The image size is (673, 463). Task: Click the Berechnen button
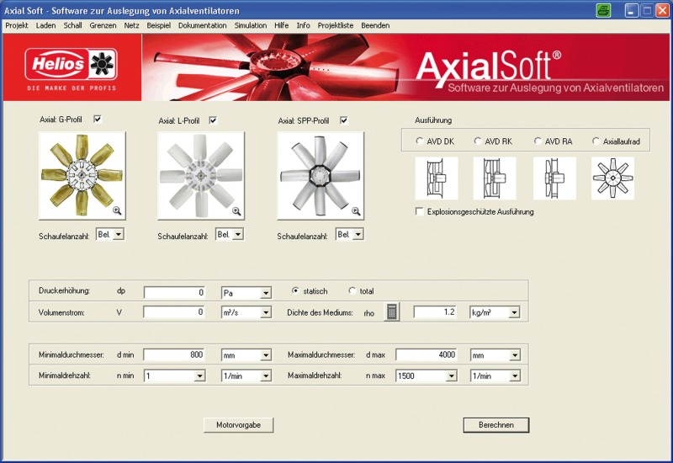click(496, 425)
